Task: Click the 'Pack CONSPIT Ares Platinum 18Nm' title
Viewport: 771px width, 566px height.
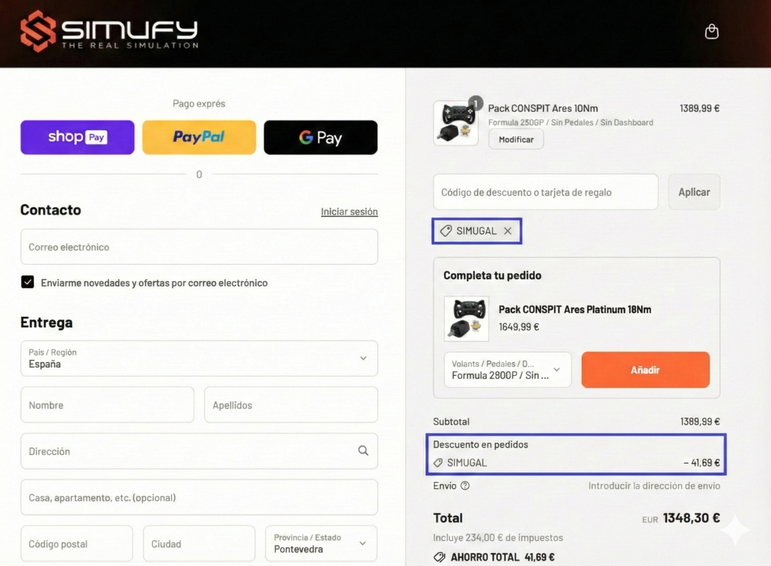Action: pos(575,309)
